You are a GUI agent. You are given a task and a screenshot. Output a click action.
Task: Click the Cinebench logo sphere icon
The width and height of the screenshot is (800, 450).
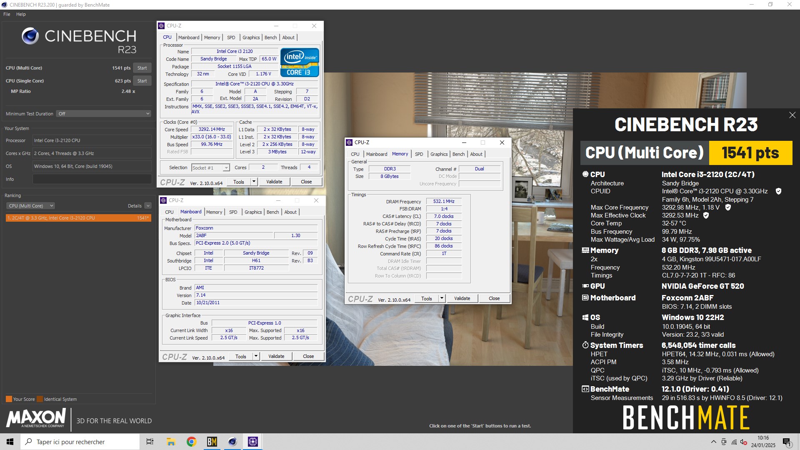(x=30, y=36)
